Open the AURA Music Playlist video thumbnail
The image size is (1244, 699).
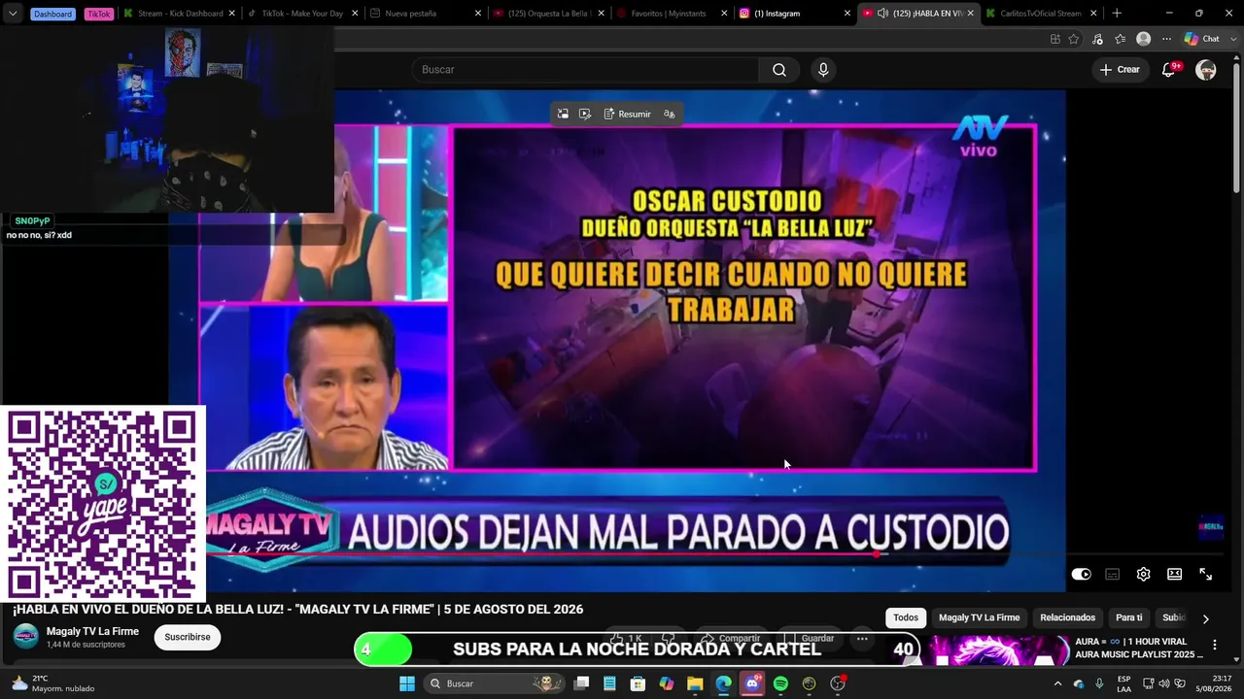point(999,650)
